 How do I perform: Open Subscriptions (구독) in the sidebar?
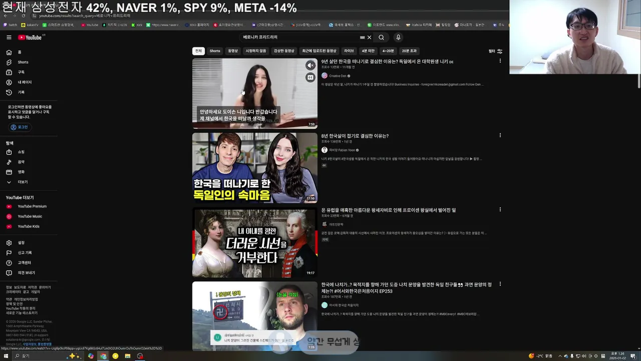[x=29, y=72]
